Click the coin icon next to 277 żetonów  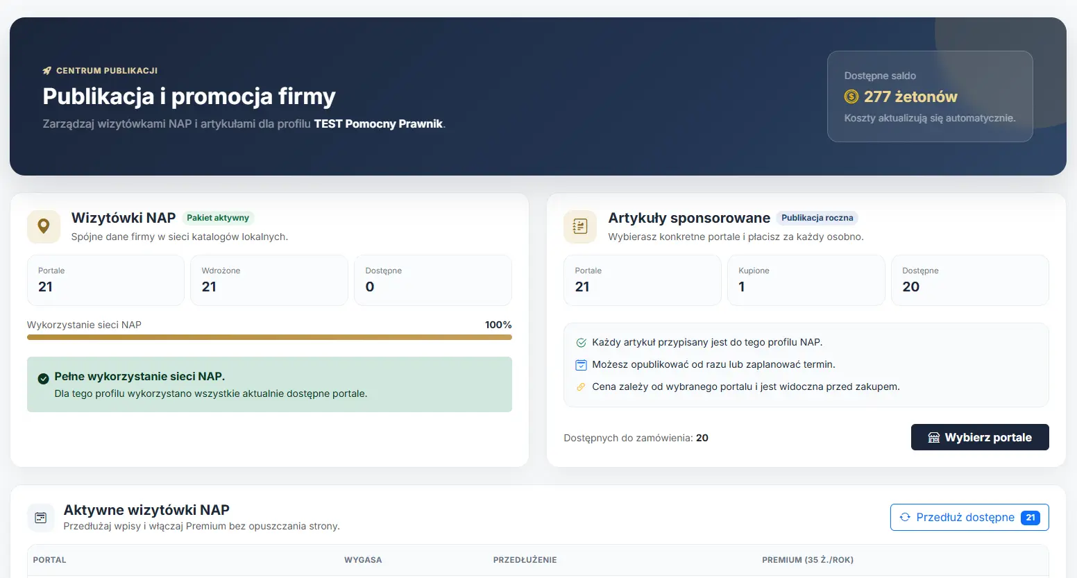tap(851, 96)
